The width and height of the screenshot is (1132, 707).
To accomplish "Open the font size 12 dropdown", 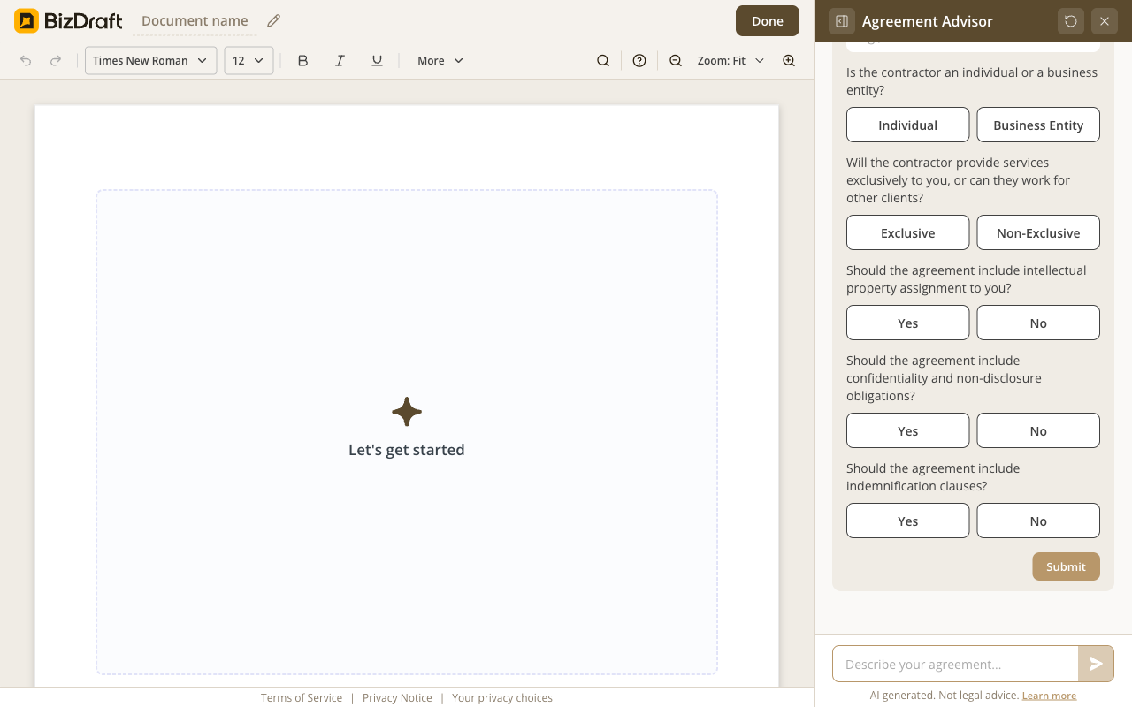I will tap(249, 60).
